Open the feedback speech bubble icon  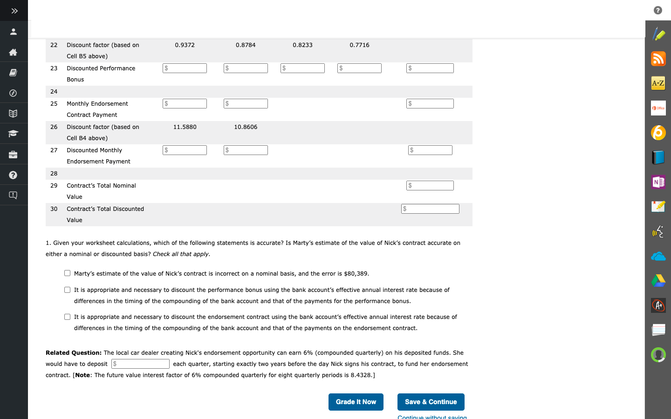coord(14,196)
